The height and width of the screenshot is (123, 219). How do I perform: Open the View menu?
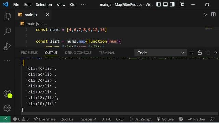point(61,5)
